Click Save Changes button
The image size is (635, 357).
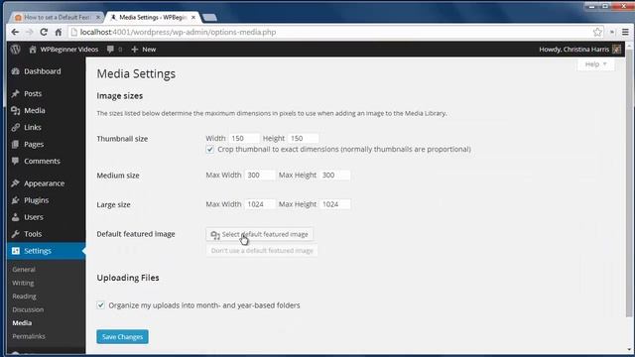(x=122, y=337)
